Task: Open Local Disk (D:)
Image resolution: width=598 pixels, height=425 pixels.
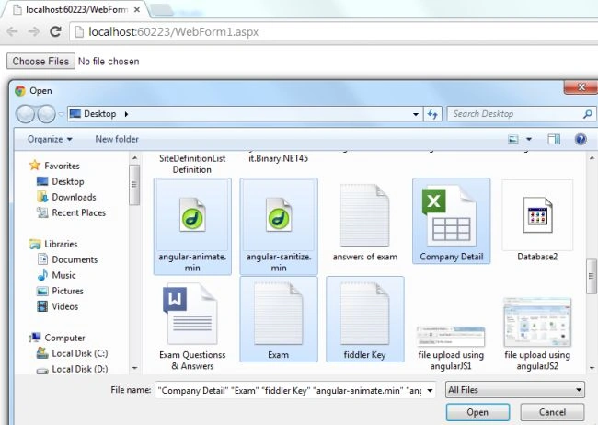Action: pos(72,369)
